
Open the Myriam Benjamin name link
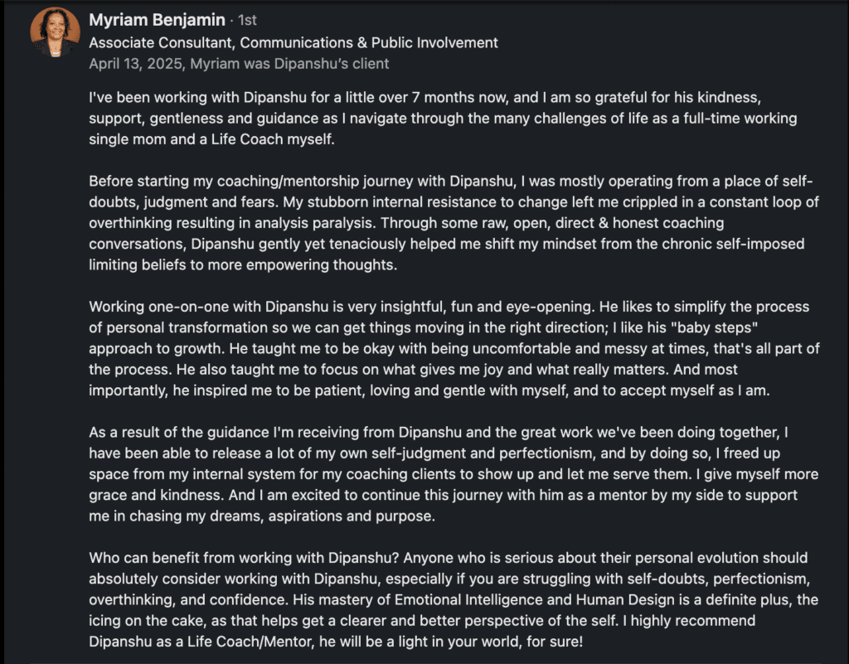[x=156, y=21]
